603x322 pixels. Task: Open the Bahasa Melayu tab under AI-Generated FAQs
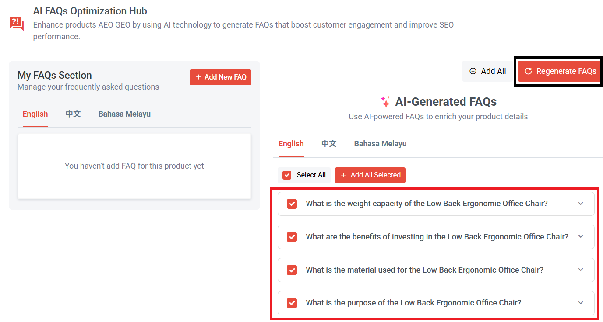[x=380, y=143]
